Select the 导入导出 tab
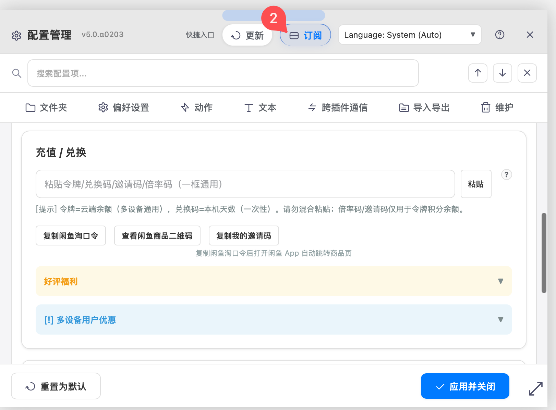The image size is (556, 410). point(424,108)
